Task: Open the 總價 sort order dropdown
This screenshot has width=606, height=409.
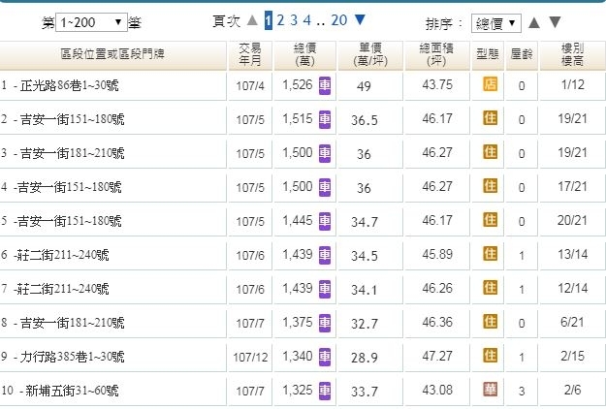Action: click(495, 22)
